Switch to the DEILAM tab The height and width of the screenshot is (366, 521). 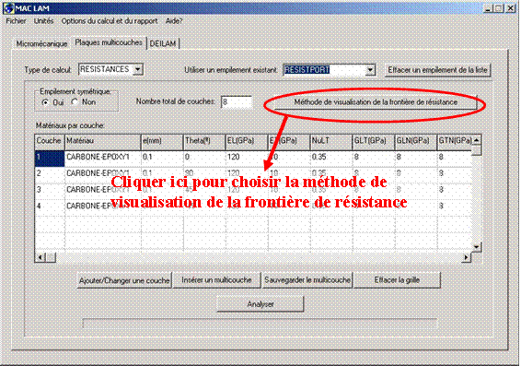point(163,43)
